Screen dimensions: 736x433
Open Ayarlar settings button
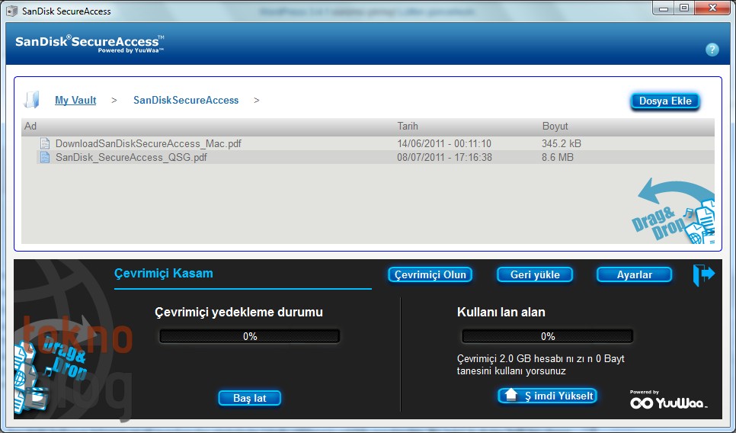tap(634, 274)
